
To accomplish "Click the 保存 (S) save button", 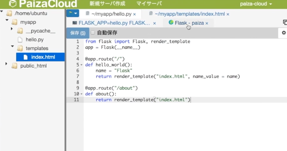I will point(78,33).
